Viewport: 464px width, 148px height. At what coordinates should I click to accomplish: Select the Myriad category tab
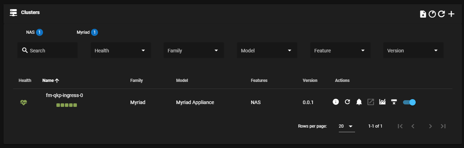(x=87, y=32)
